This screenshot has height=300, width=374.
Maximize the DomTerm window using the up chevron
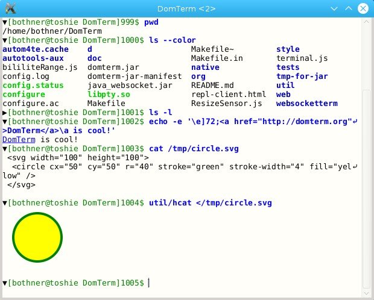coord(349,8)
